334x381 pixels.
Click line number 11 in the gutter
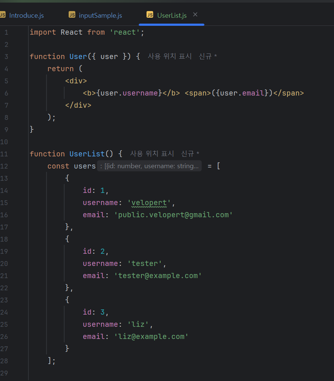[x=4, y=154]
